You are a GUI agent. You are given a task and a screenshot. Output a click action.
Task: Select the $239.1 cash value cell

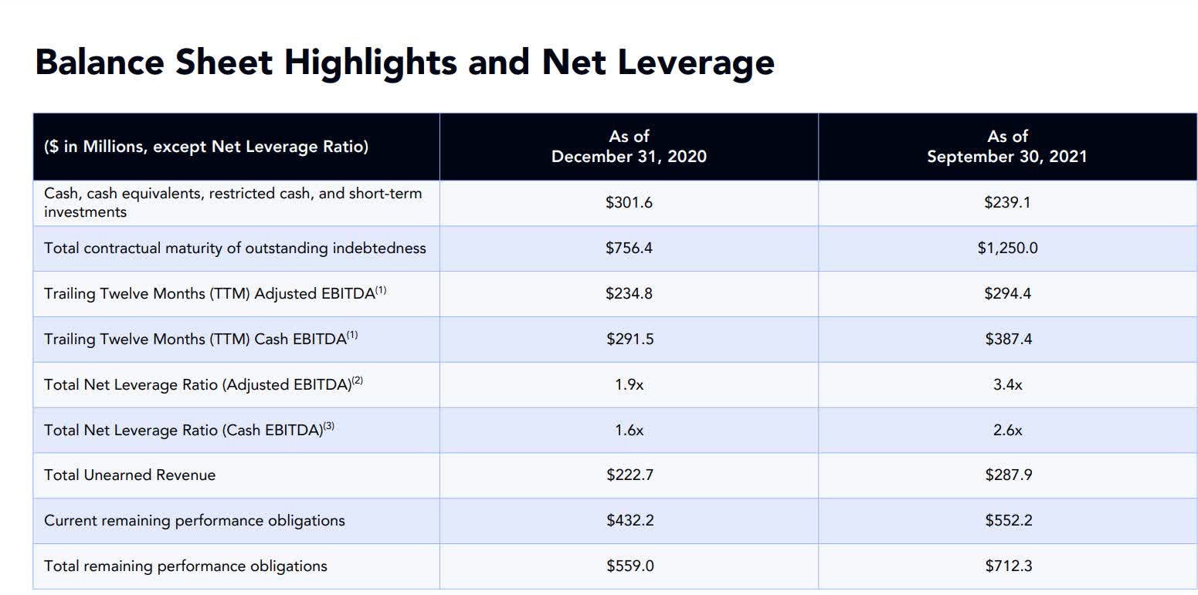pos(1007,203)
